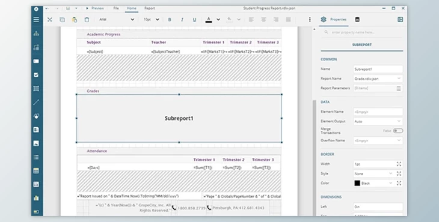Click the black border Color swatch

pyautogui.click(x=357, y=183)
